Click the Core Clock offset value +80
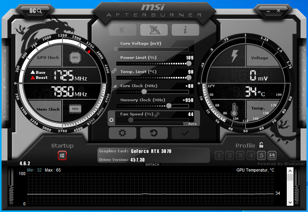Image resolution: width=308 pixels, height=212 pixels. (189, 86)
